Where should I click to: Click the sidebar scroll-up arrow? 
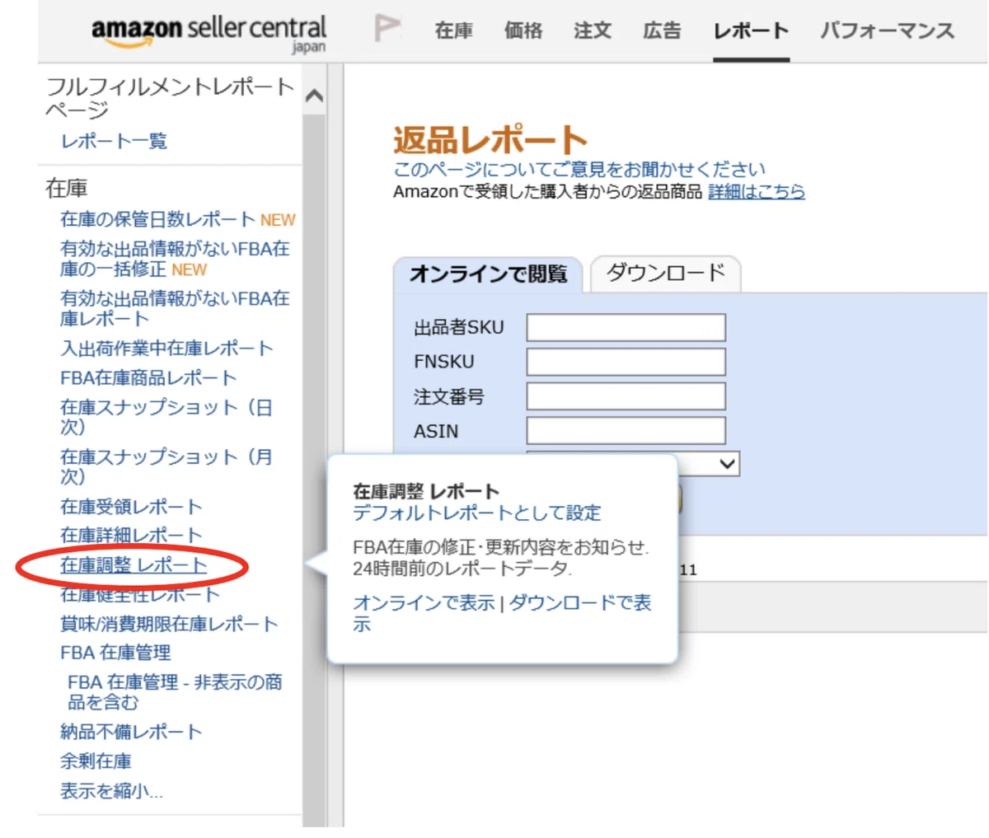(314, 96)
